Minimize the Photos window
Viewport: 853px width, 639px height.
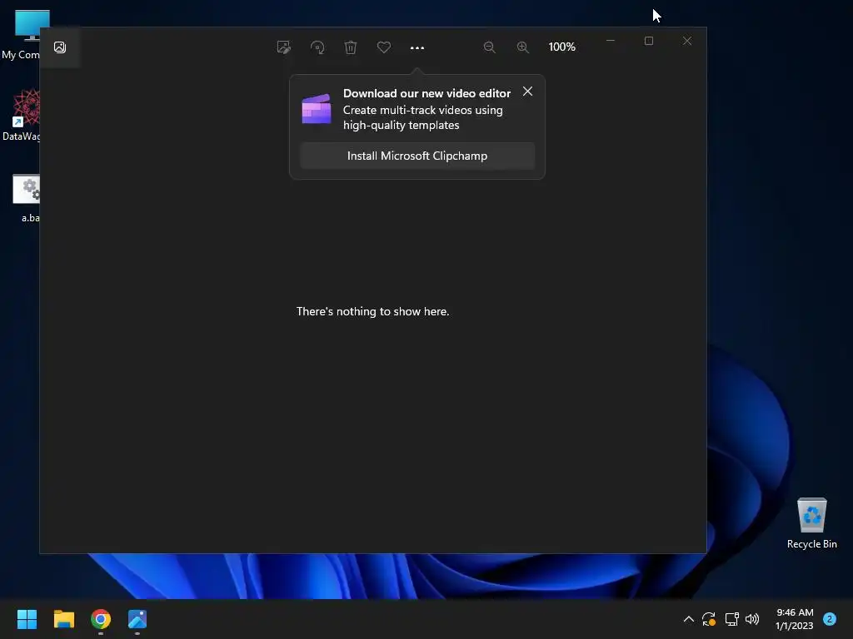[611, 41]
